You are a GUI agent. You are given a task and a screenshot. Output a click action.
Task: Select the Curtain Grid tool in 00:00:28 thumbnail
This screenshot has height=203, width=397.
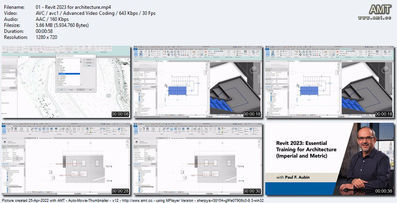[47, 130]
